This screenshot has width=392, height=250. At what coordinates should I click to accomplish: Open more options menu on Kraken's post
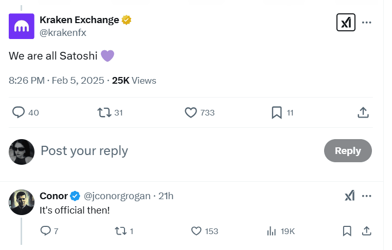(x=367, y=23)
